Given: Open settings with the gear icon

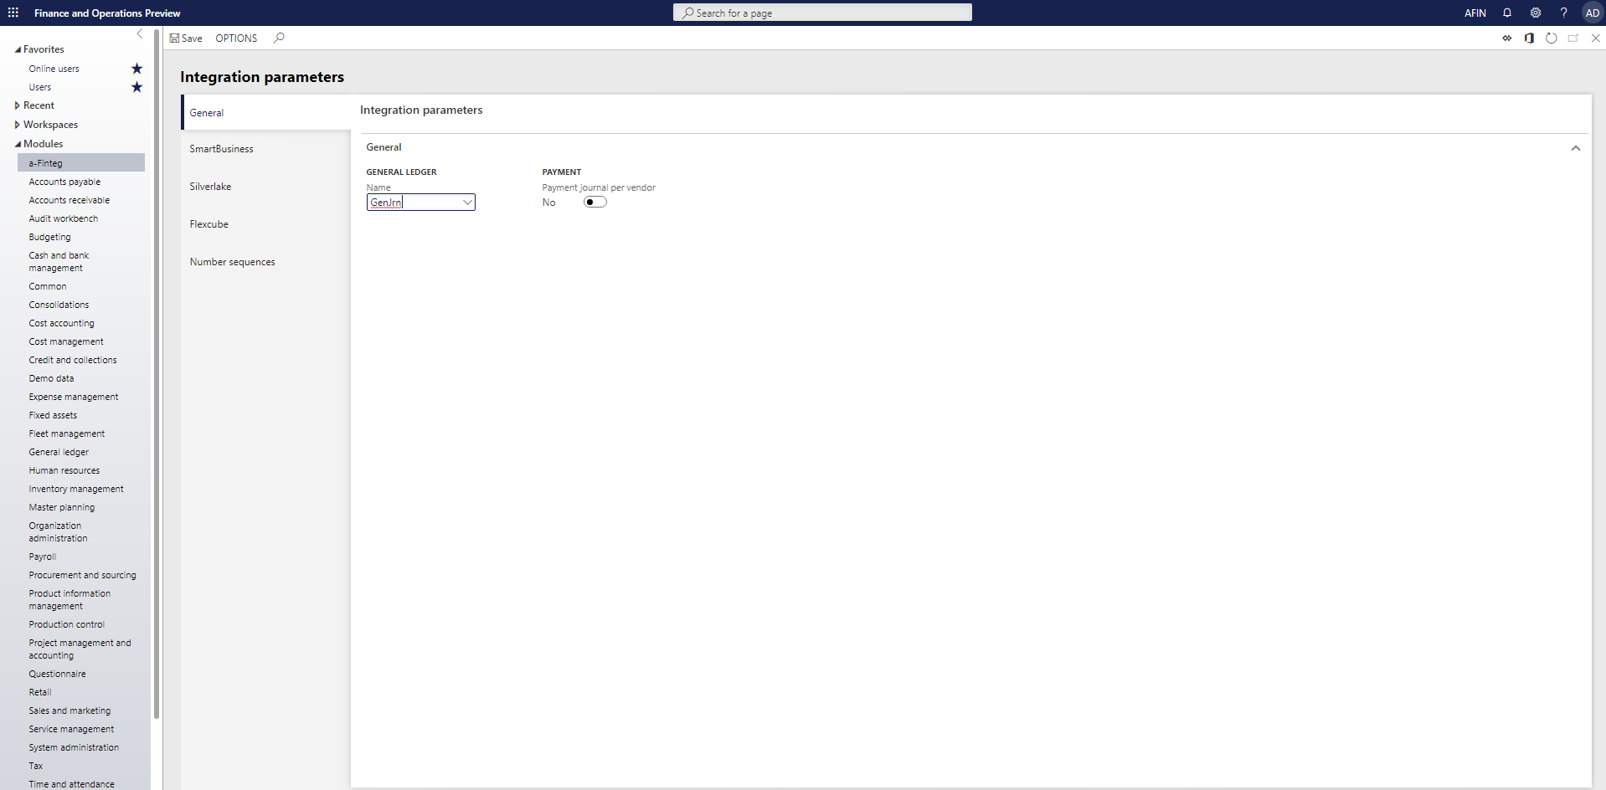Looking at the screenshot, I should pos(1536,13).
